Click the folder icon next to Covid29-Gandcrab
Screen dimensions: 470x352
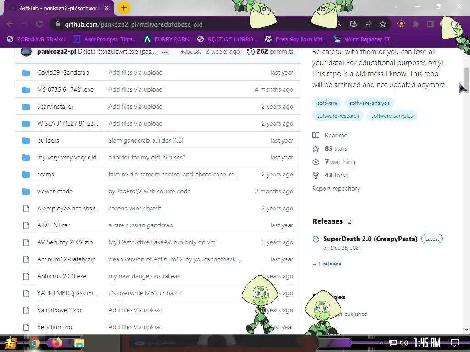click(26, 73)
